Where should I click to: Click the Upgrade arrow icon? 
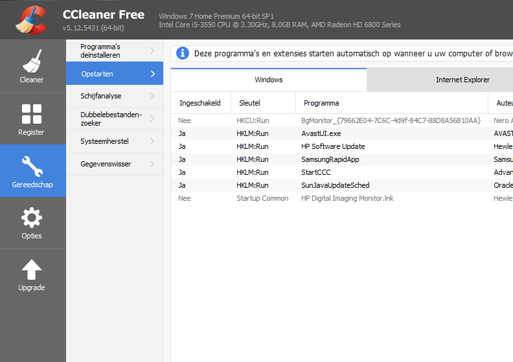[32, 271]
